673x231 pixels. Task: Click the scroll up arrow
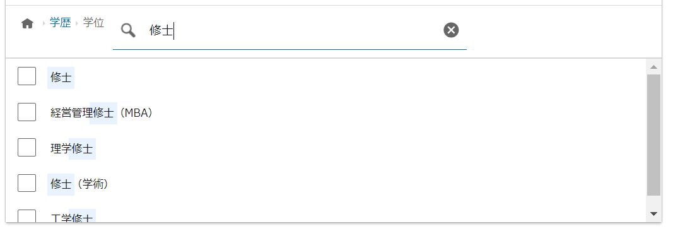[653, 67]
